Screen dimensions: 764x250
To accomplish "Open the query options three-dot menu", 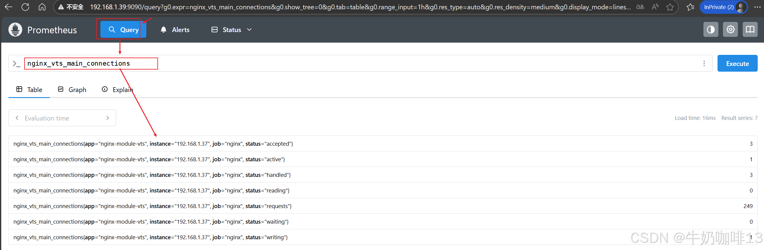I will (x=704, y=64).
